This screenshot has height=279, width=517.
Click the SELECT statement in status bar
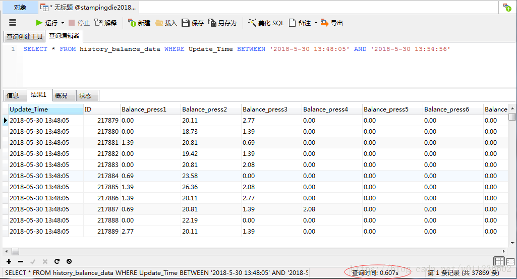(156, 273)
